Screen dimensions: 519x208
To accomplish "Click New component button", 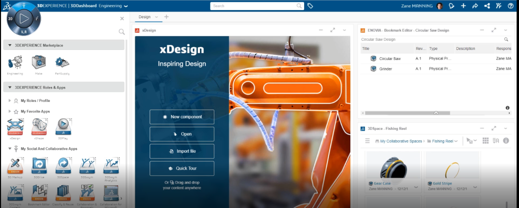I will pyautogui.click(x=182, y=117).
